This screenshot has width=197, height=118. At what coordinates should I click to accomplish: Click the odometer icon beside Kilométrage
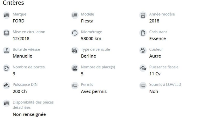pyautogui.click(x=75, y=33)
